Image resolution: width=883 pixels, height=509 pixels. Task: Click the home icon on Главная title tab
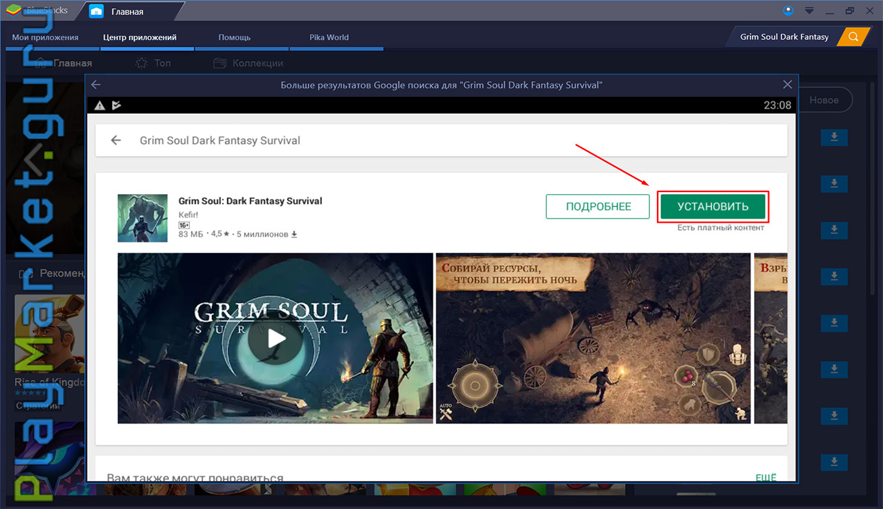96,12
